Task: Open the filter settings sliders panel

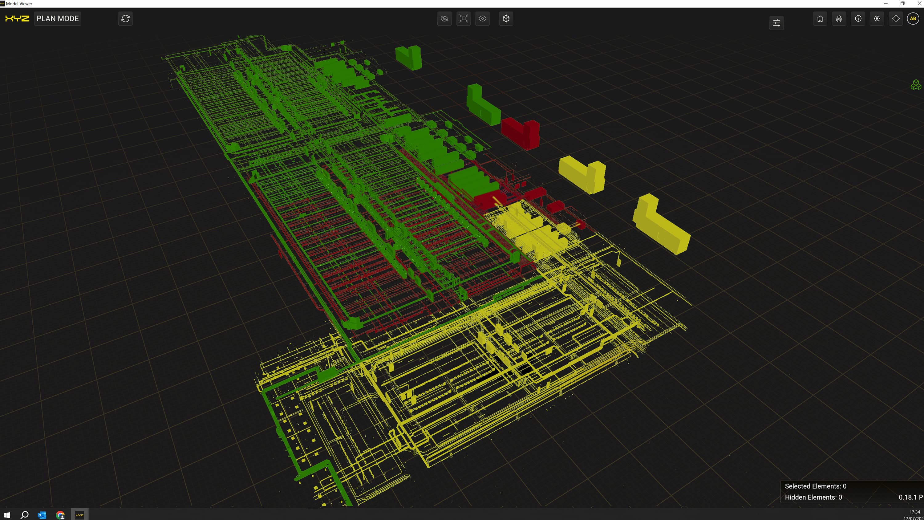Action: point(776,22)
